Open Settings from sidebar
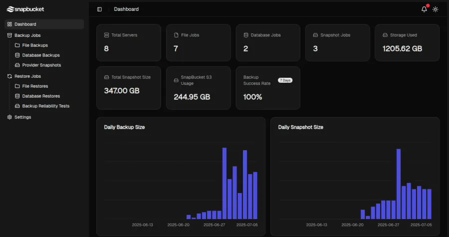 coord(22,117)
